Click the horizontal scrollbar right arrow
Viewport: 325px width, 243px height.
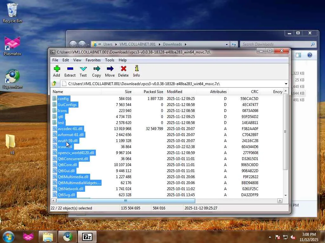280,200
